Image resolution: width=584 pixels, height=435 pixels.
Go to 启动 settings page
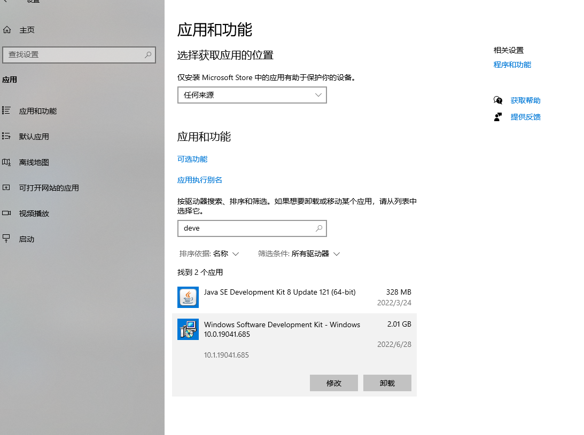point(27,239)
